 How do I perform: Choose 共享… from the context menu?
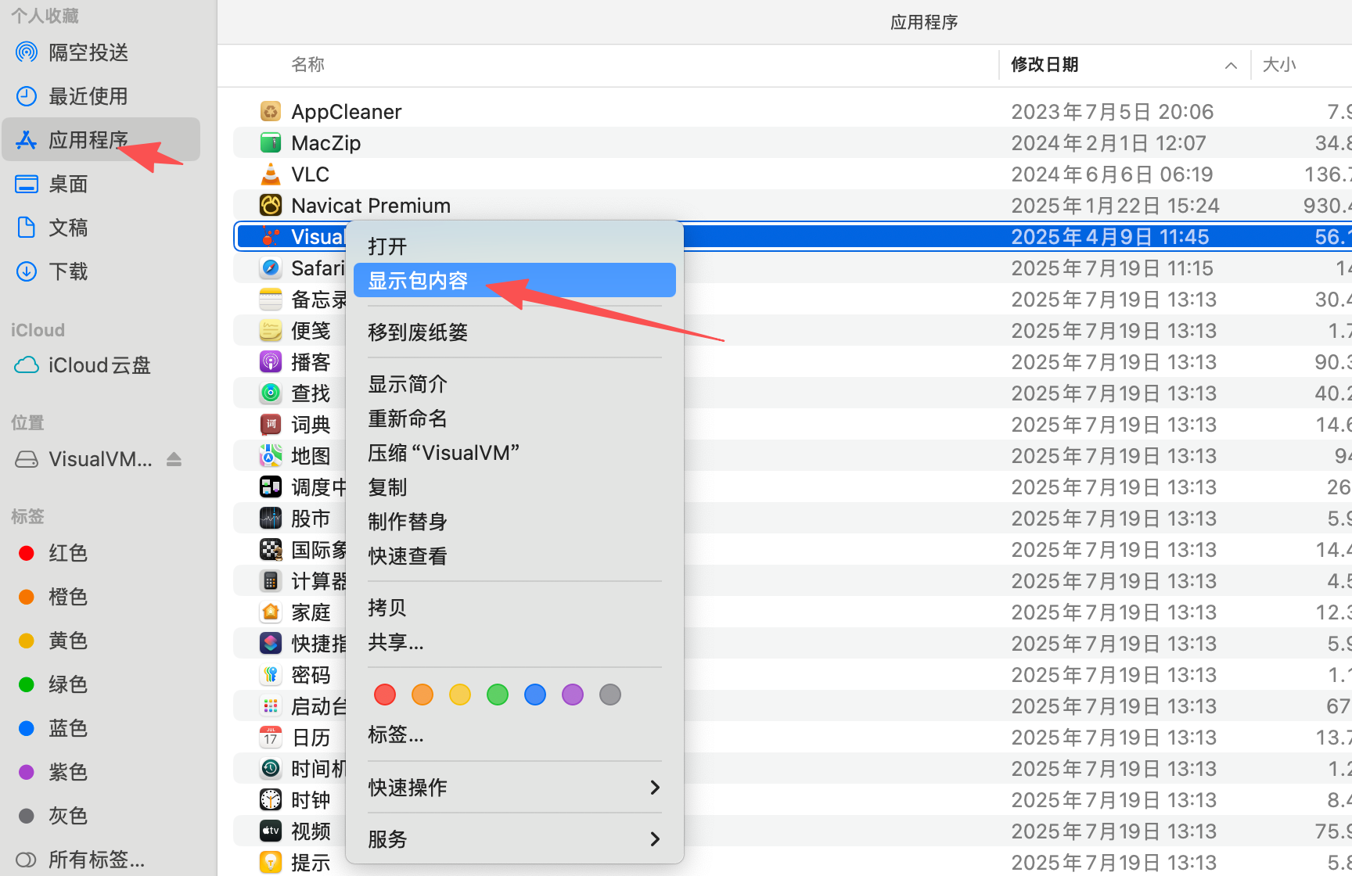click(515, 642)
